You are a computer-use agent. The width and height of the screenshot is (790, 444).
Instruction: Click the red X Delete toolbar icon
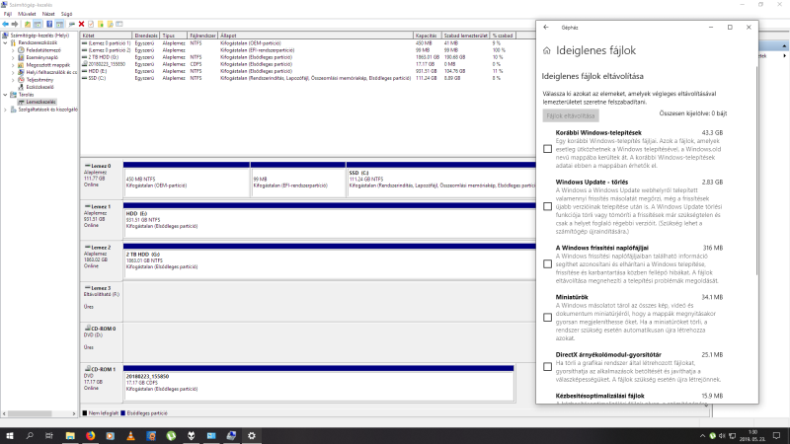[x=82, y=24]
